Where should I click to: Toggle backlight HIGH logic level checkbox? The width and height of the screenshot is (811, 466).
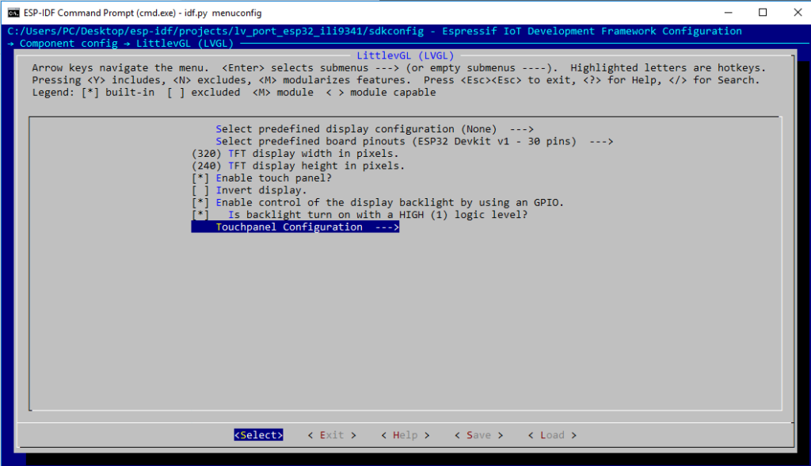click(201, 215)
